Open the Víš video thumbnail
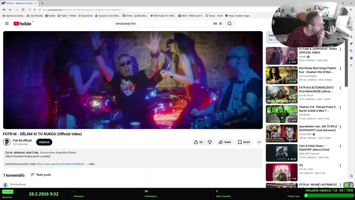The image size is (355, 200). pos(282,172)
